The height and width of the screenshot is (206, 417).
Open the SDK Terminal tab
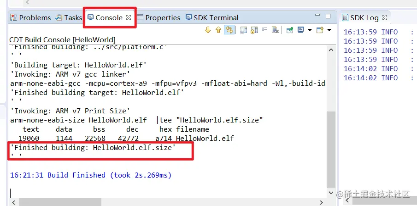point(212,18)
